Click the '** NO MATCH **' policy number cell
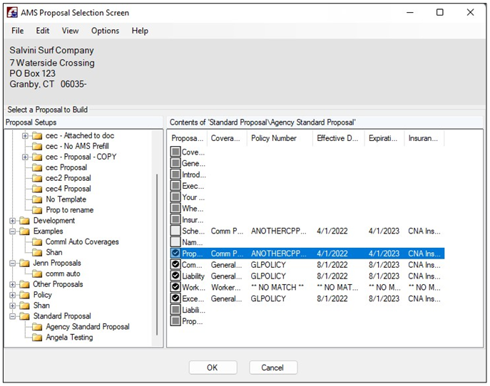The width and height of the screenshot is (490, 386). [277, 288]
